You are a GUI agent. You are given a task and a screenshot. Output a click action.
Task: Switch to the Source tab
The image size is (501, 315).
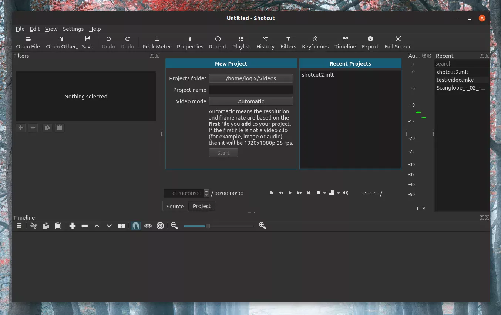pos(175,207)
